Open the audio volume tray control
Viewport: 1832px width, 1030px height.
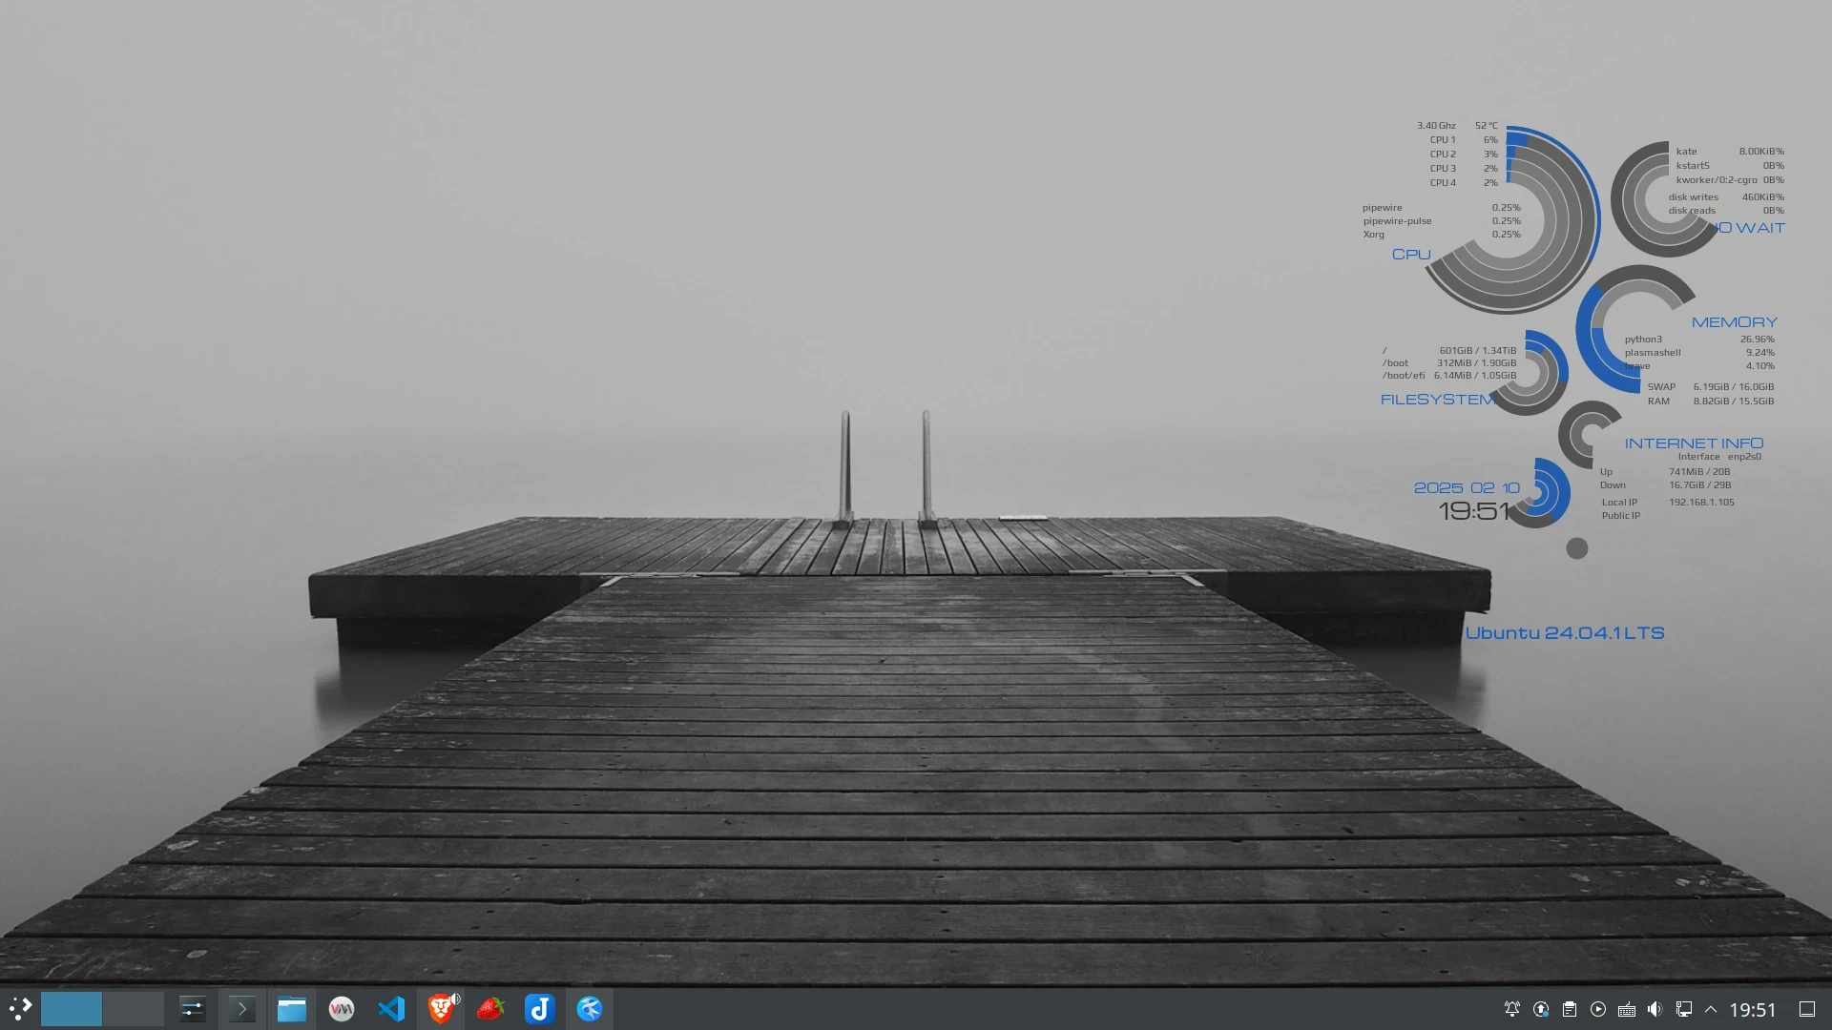pyautogui.click(x=1655, y=1009)
